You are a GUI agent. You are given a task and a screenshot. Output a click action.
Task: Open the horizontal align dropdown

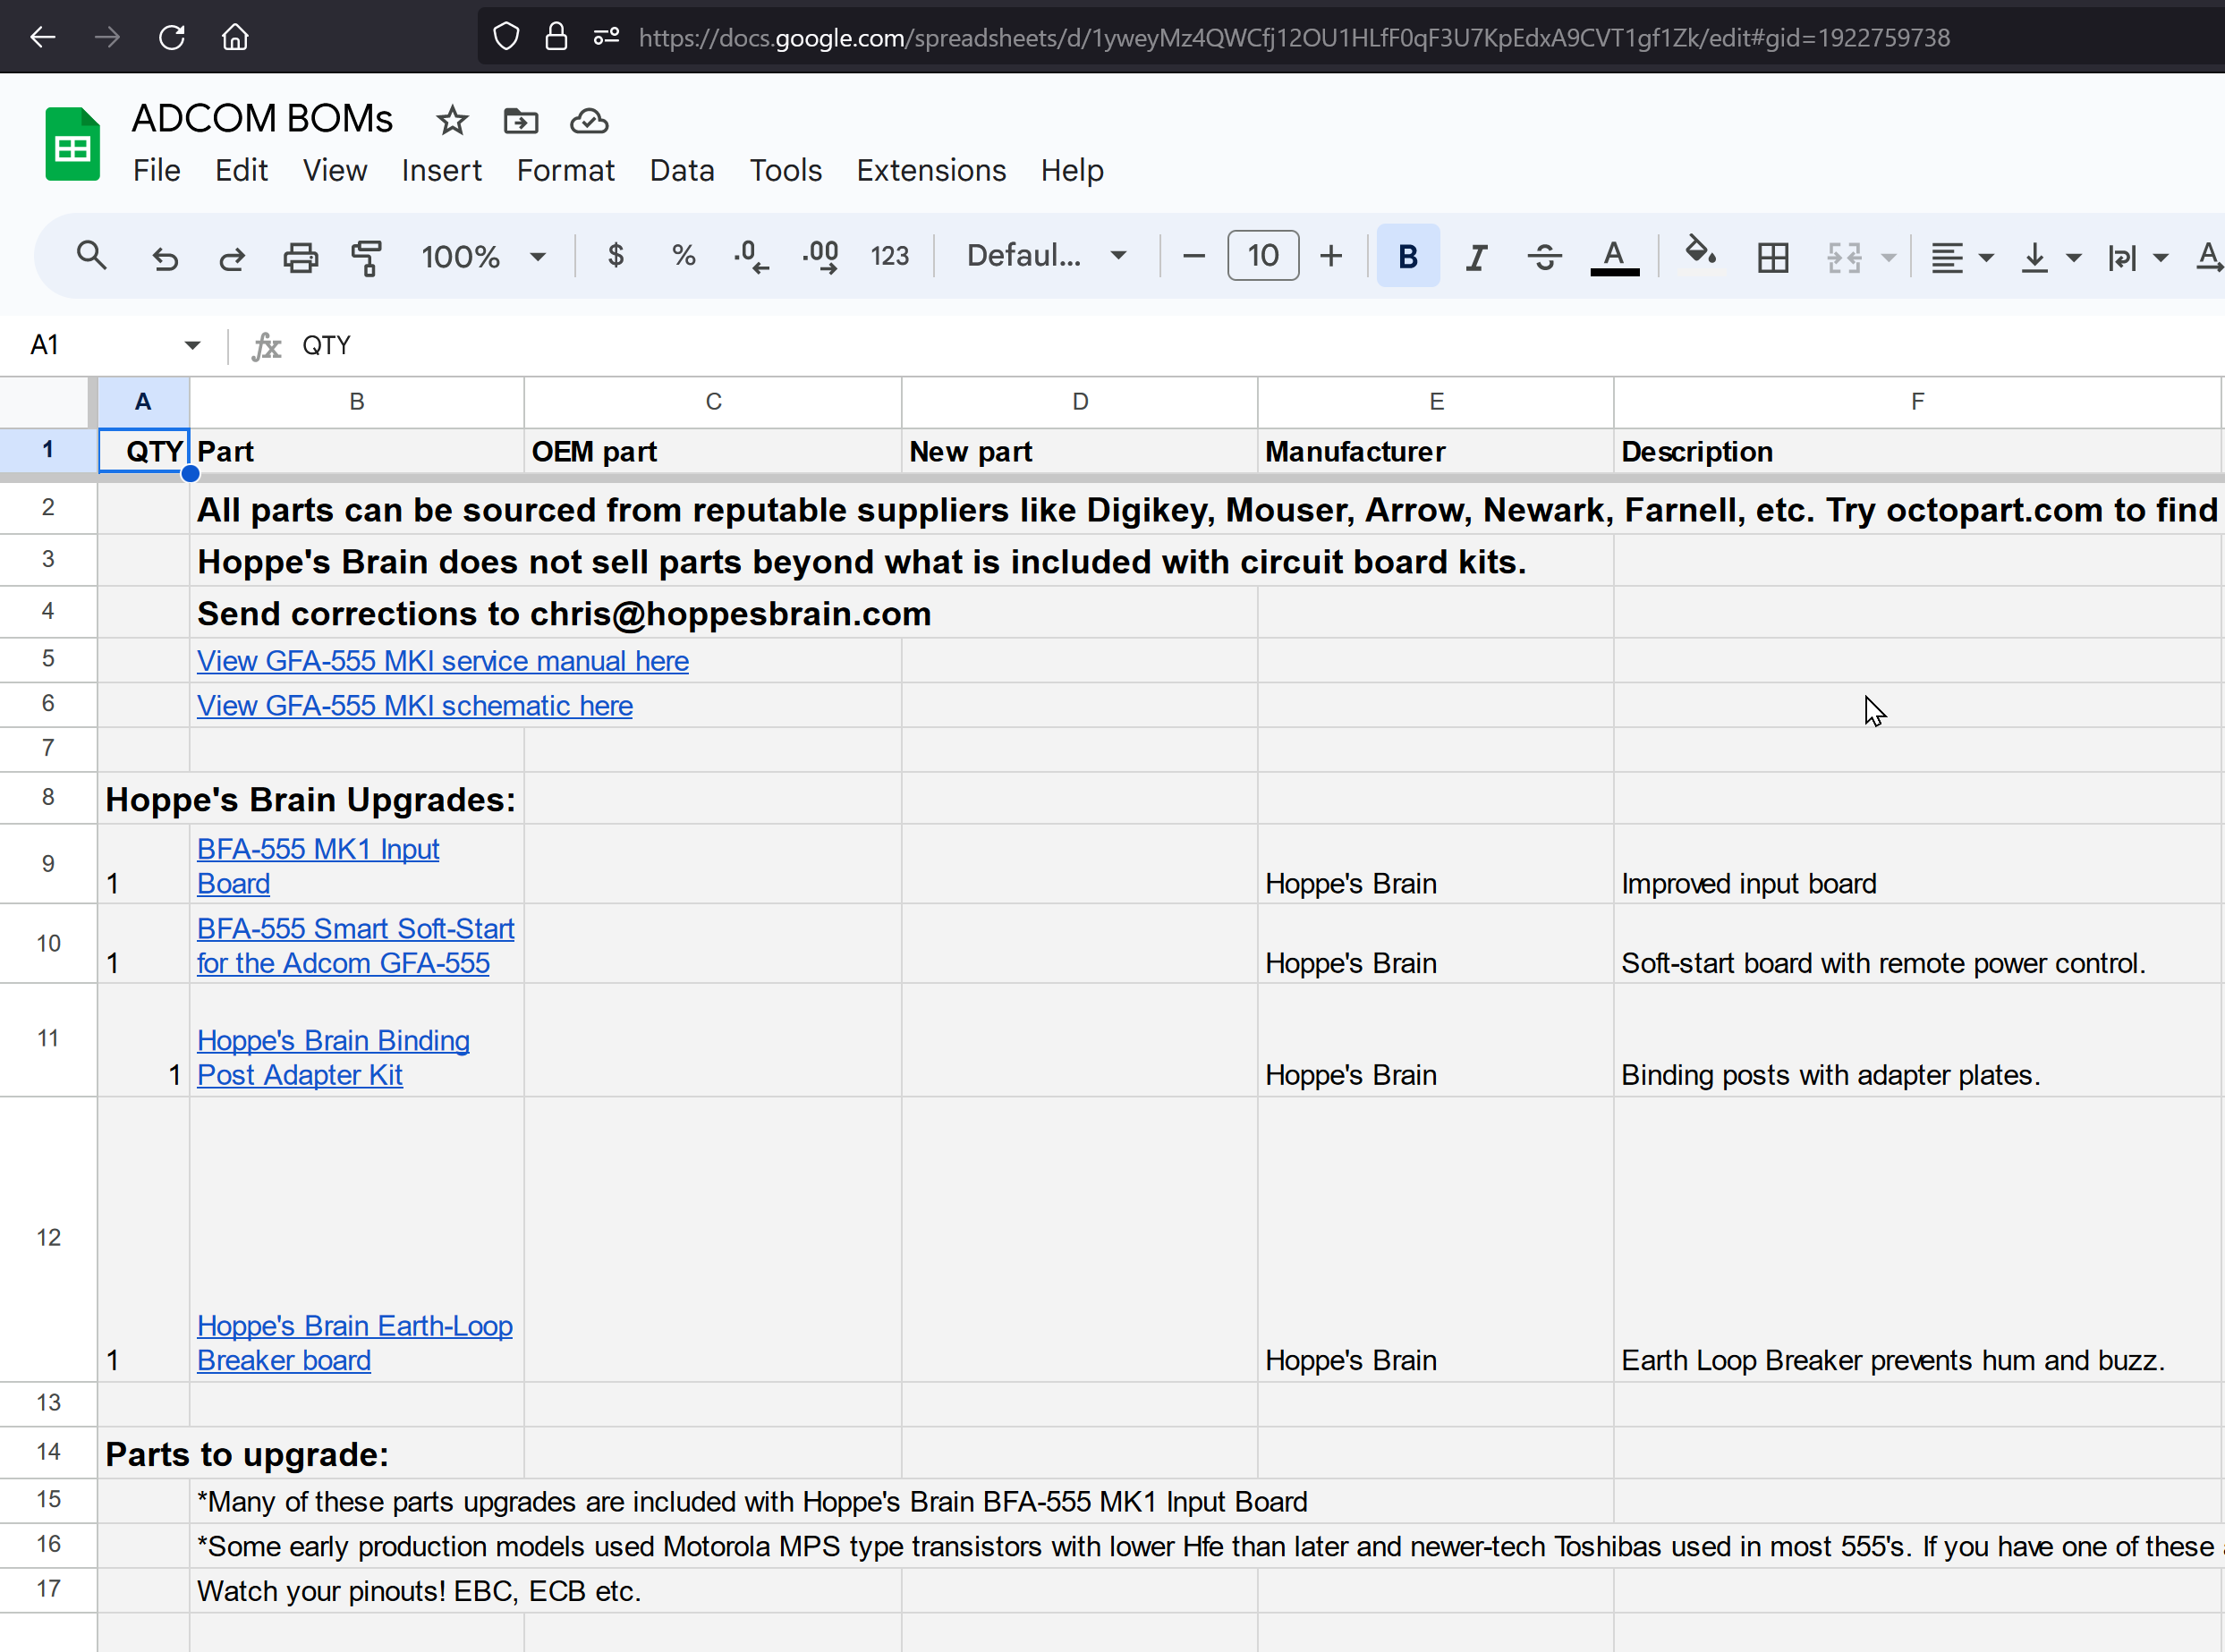(1960, 257)
